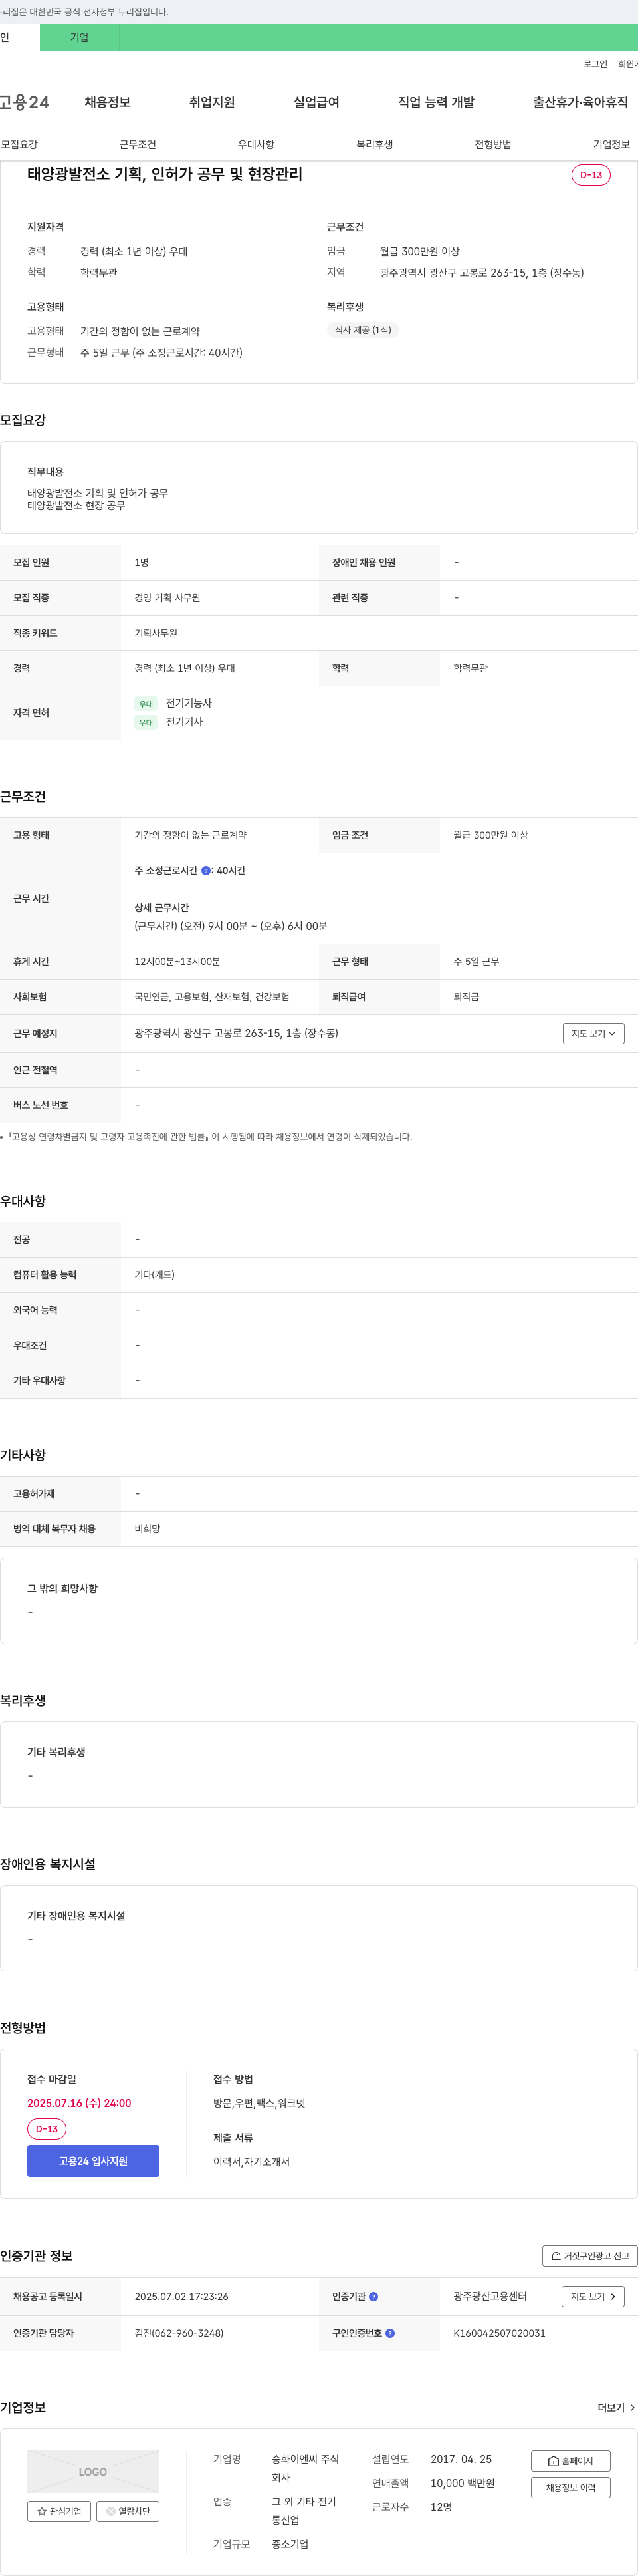Jump to the 근무조건 section tab
Screen dimensions: 638x2576
[x=138, y=144]
